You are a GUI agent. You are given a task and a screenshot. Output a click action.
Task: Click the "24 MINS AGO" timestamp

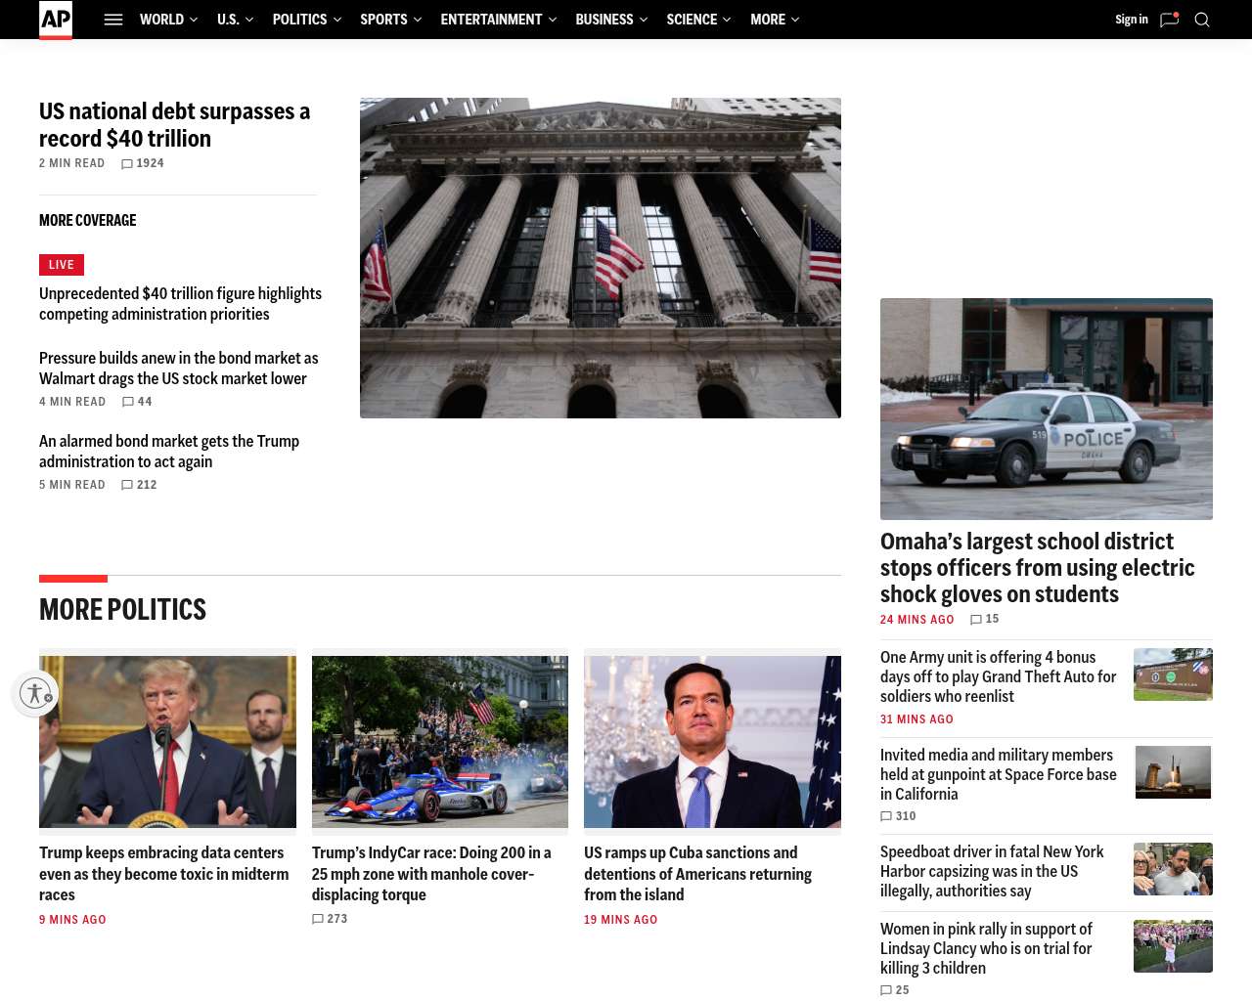pyautogui.click(x=917, y=620)
